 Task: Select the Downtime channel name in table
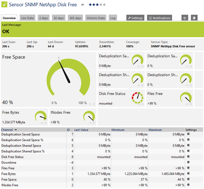(x=9, y=163)
